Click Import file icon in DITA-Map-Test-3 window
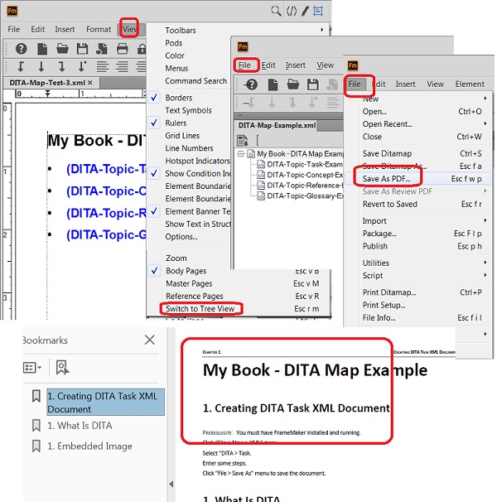This screenshot has height=502, width=497. click(102, 49)
